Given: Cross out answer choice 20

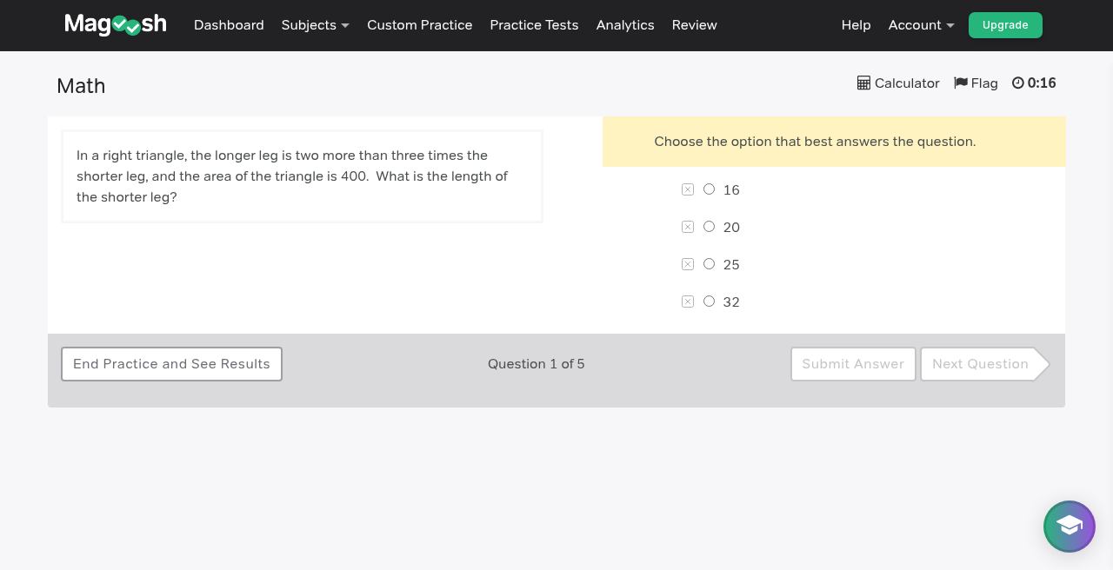Looking at the screenshot, I should pyautogui.click(x=688, y=227).
